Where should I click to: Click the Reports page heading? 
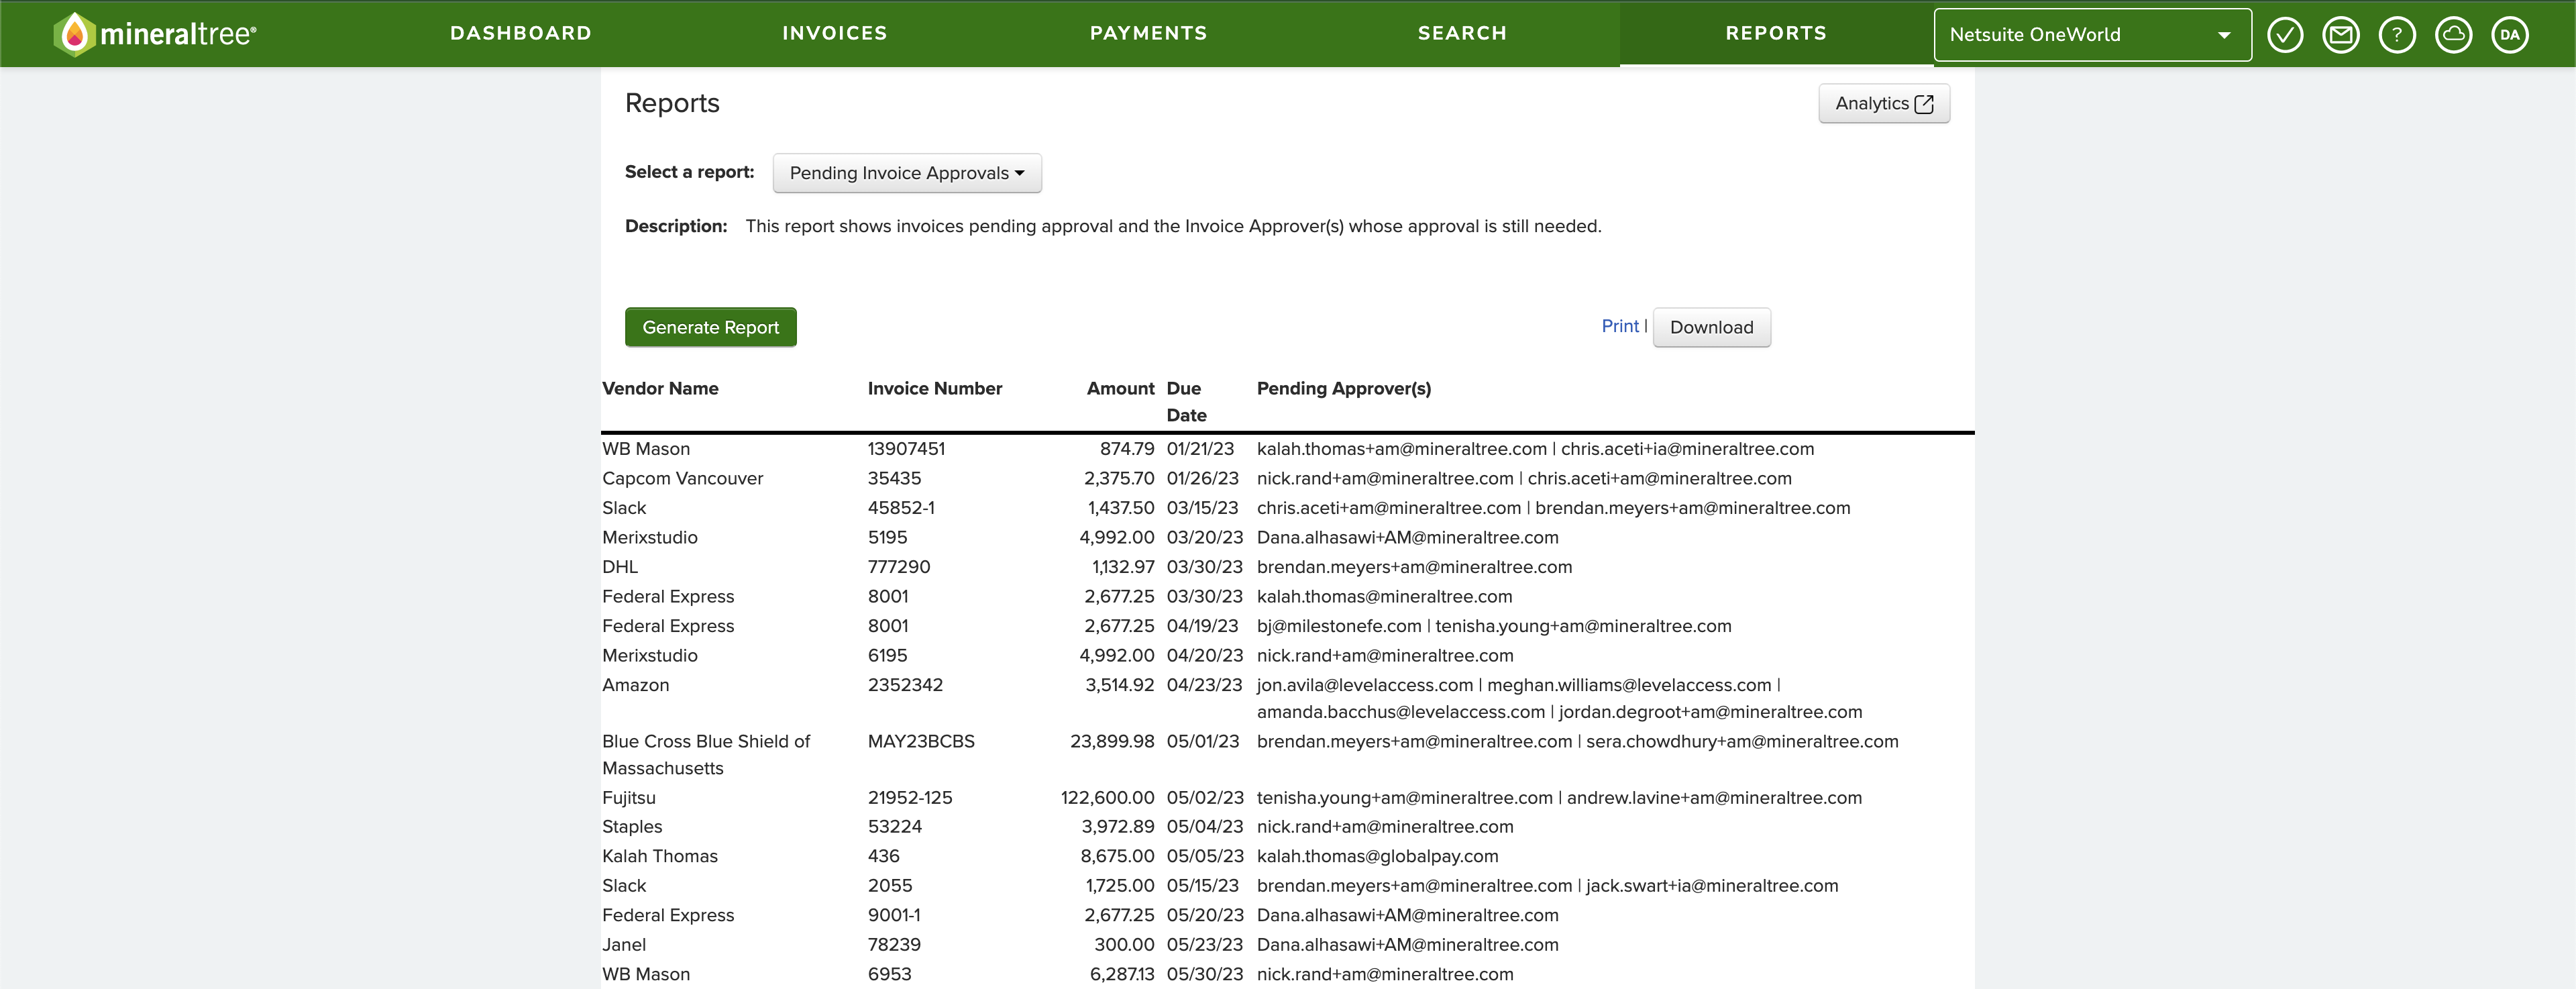672,103
